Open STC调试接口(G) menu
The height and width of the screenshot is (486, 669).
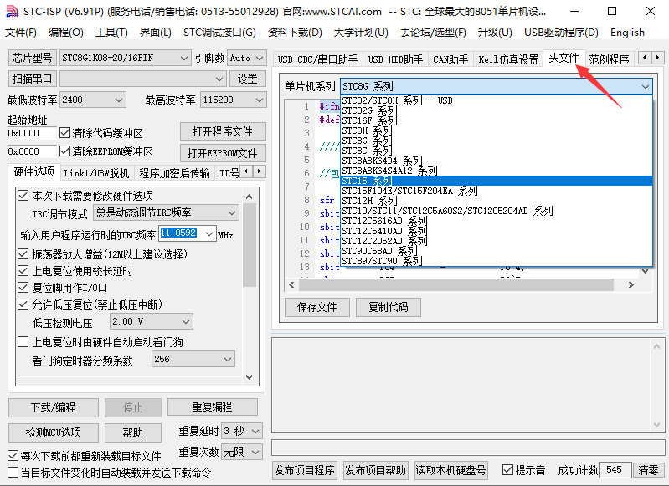pos(219,33)
